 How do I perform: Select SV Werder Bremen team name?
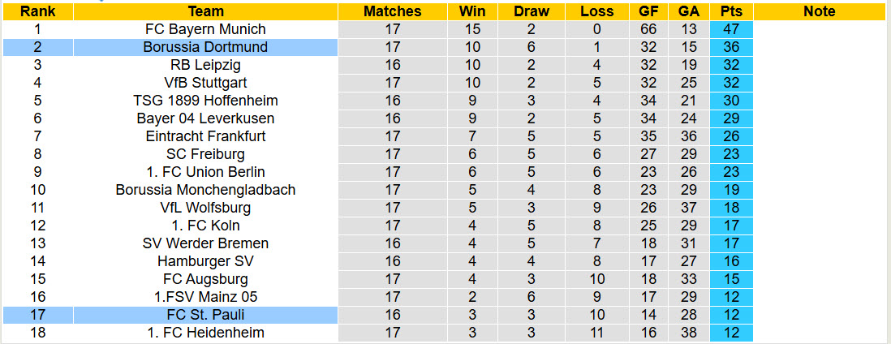(205, 243)
